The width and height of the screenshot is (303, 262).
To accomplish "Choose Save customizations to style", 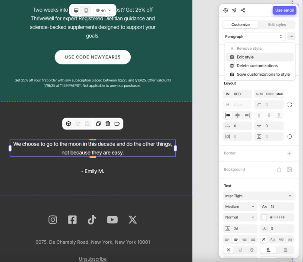I will pyautogui.click(x=260, y=74).
